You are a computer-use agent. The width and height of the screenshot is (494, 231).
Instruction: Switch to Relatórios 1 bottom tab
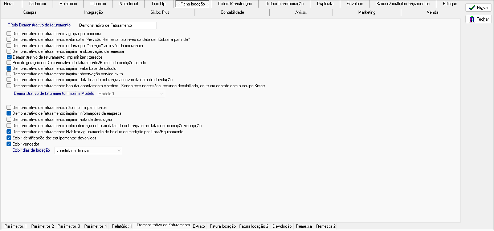point(122,226)
